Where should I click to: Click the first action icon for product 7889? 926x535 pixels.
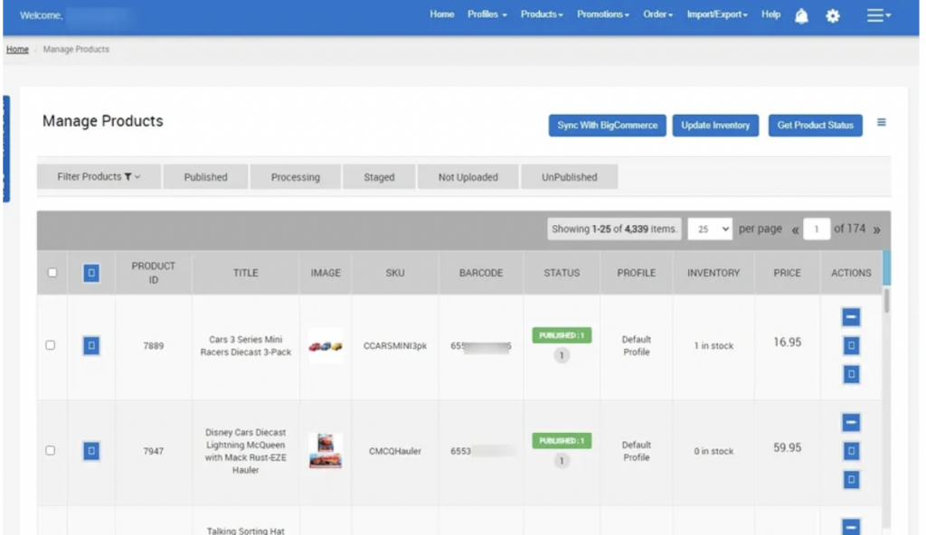[x=850, y=317]
